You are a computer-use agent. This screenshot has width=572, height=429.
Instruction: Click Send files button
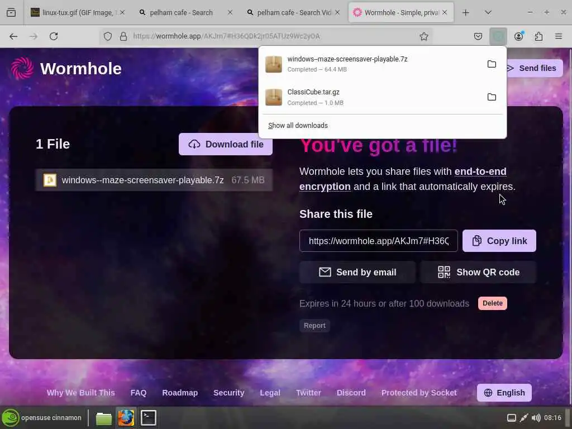point(533,68)
